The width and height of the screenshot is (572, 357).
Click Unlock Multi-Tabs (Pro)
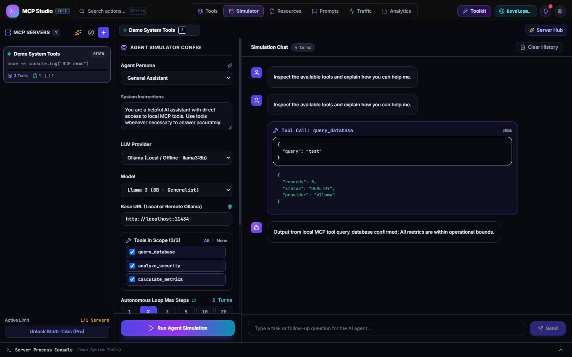(x=57, y=332)
